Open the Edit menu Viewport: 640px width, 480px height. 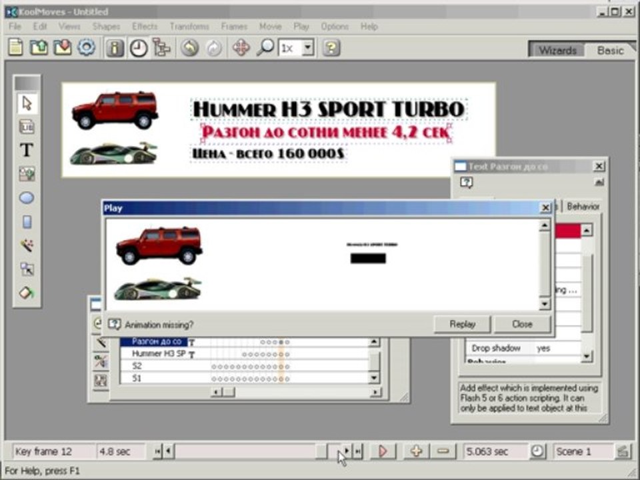coord(39,27)
